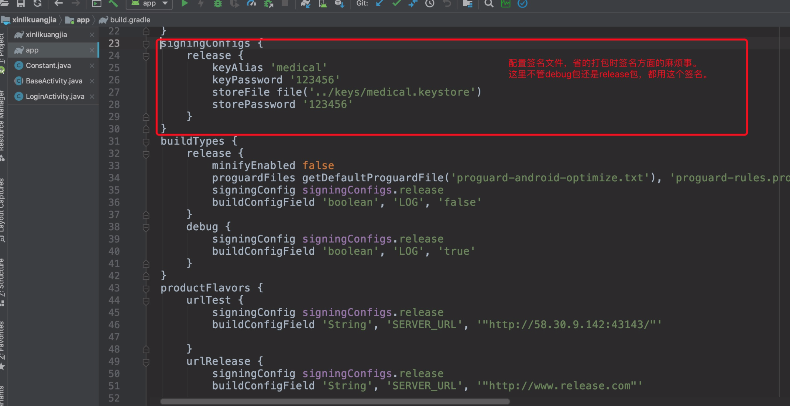Click Sync Project with Gradle Files icon
790x406 pixels.
(x=305, y=4)
